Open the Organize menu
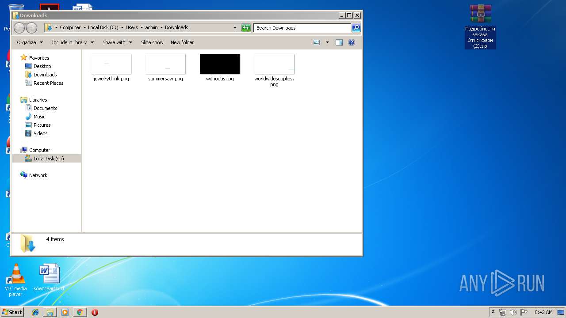Image resolution: width=566 pixels, height=318 pixels. [x=30, y=42]
